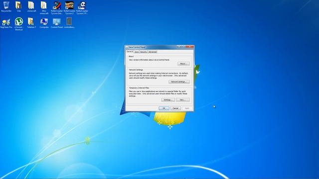
Task: Open the Vids folder on desktop
Action: pyautogui.click(x=19, y=6)
